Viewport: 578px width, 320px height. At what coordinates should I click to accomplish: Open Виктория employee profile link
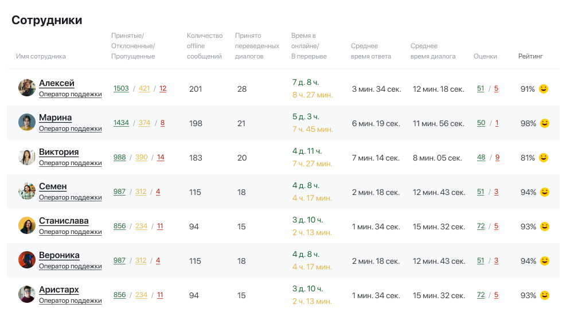tap(58, 152)
